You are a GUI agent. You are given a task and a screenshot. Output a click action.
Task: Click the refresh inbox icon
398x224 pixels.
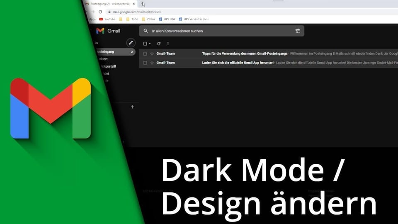[x=159, y=44]
